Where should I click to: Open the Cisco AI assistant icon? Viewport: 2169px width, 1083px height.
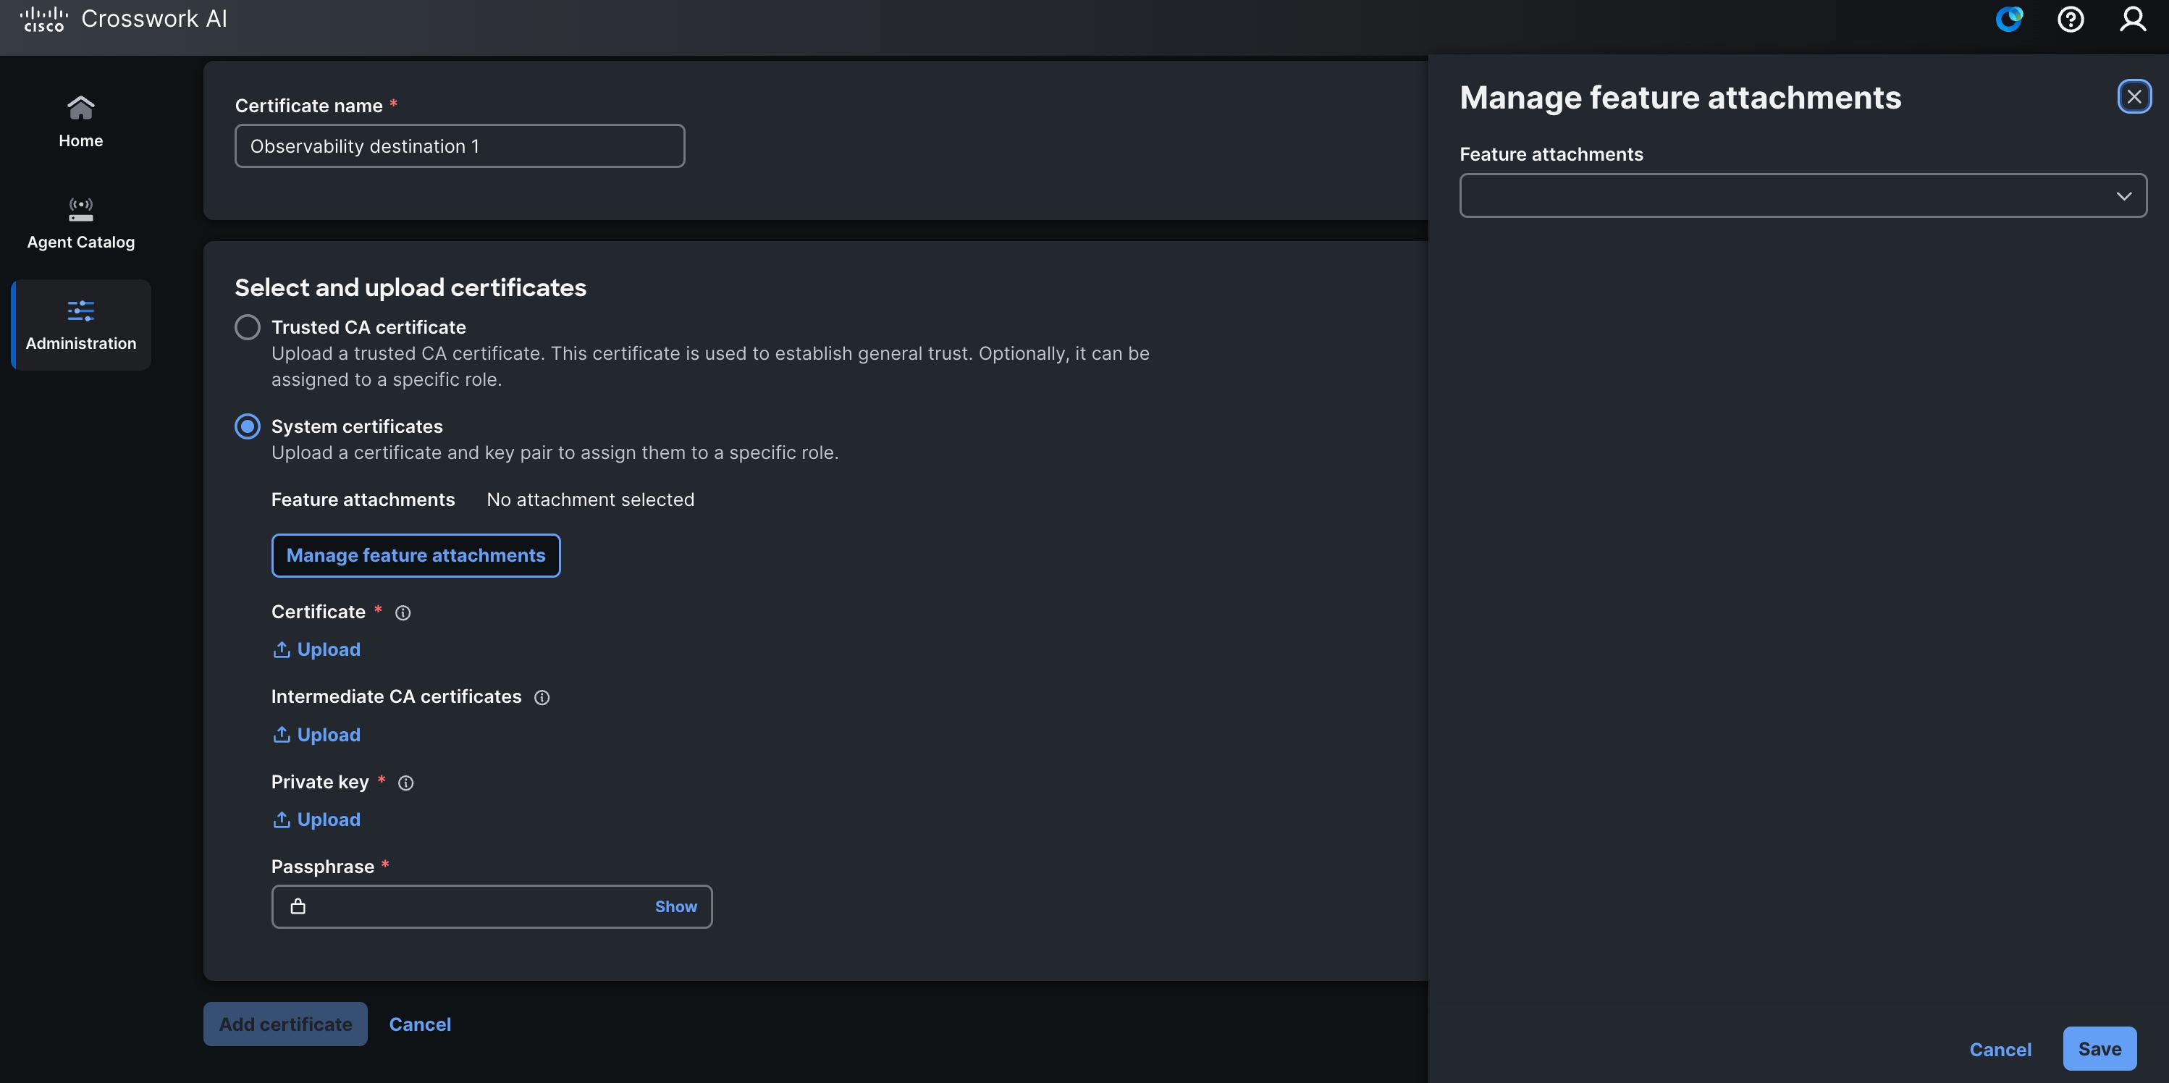point(2009,19)
